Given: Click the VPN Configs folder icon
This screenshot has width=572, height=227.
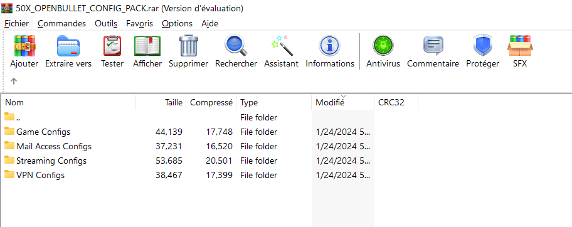Looking at the screenshot, I should pos(9,175).
